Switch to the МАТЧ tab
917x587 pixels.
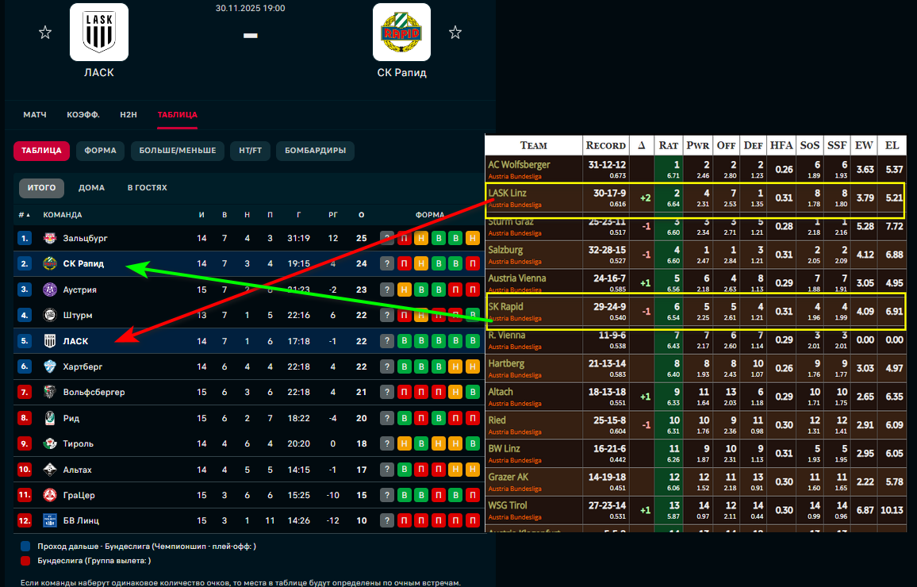[x=35, y=115]
